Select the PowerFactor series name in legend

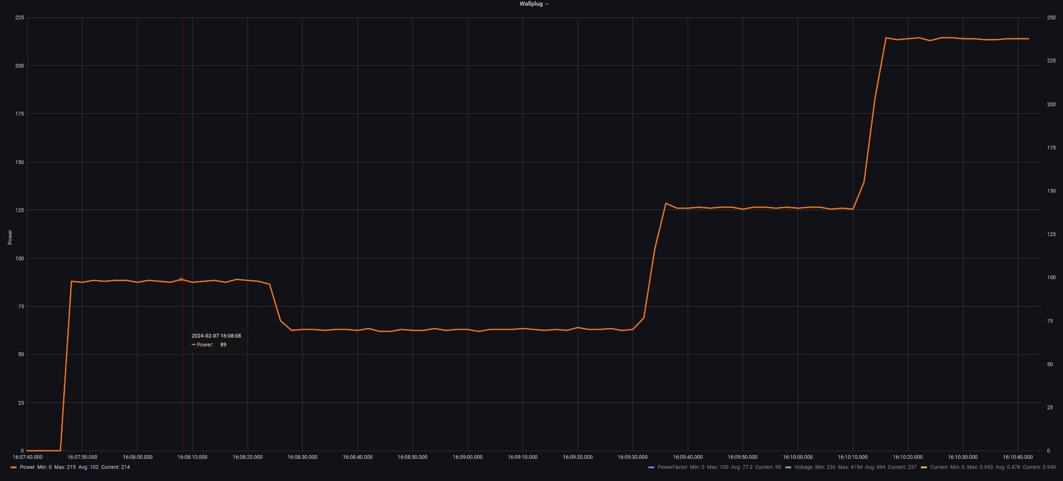tap(672, 467)
